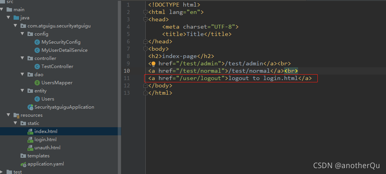Click the entity package icon
Viewport: 386px width, 174px height.
30,91
